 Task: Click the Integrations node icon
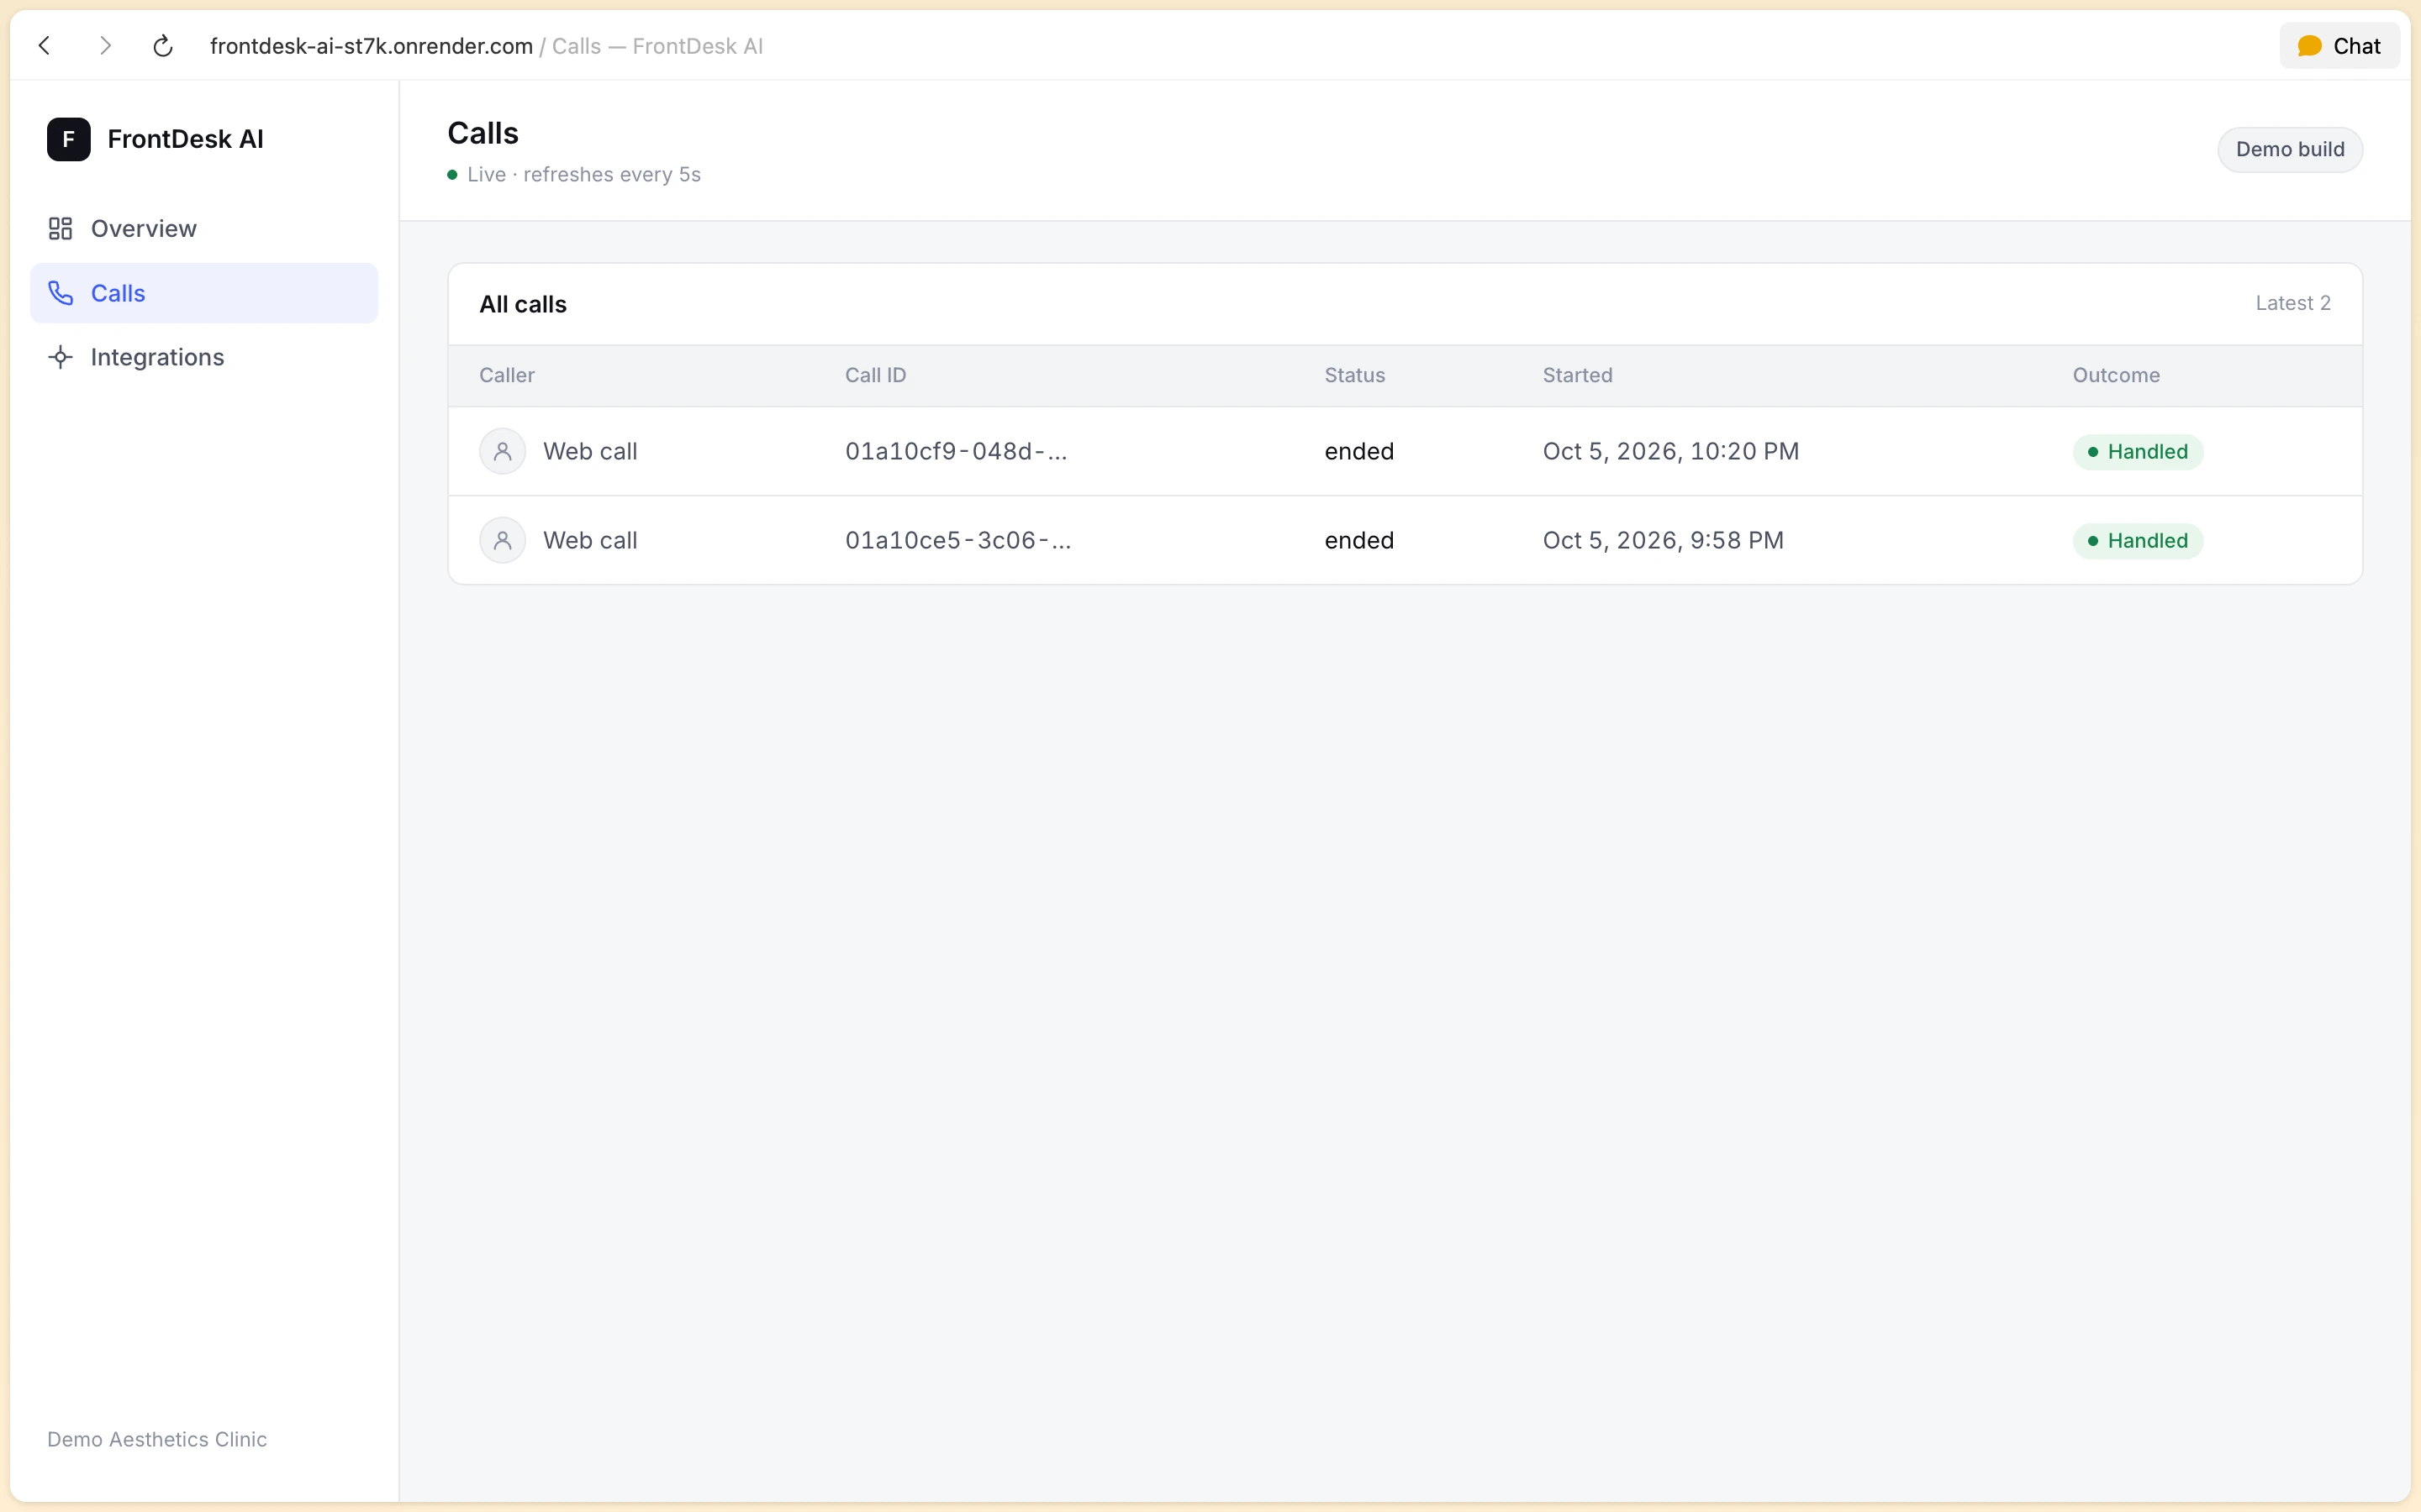pyautogui.click(x=60, y=357)
